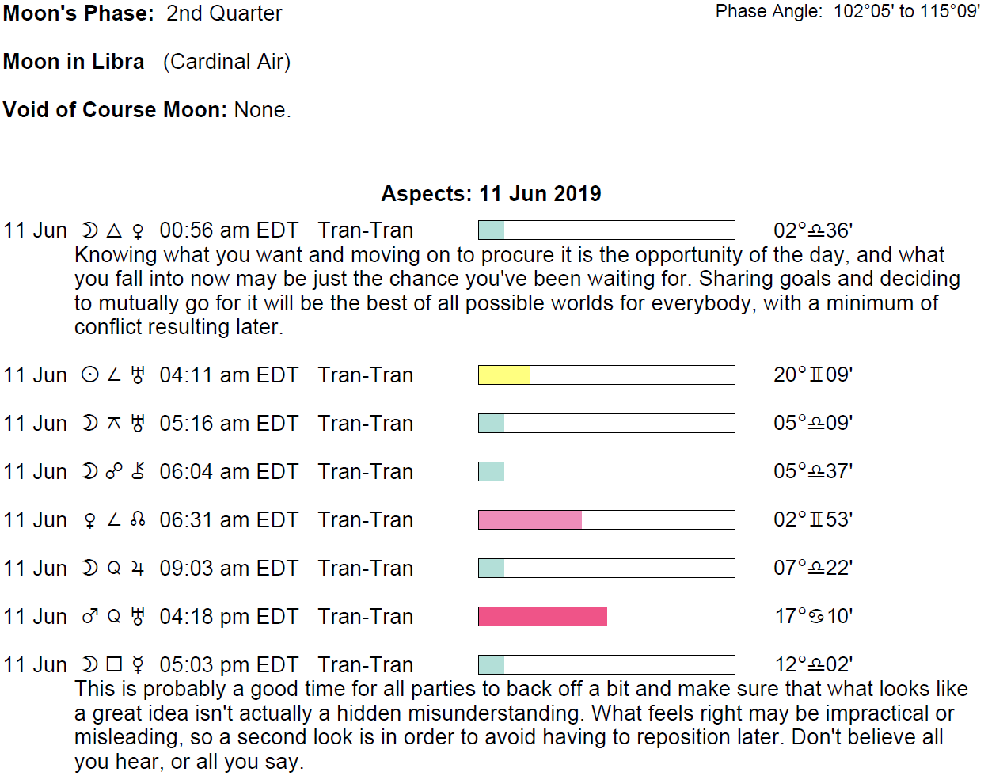Click the Jupiter glyph in the 09:03 am aspect

click(x=138, y=568)
